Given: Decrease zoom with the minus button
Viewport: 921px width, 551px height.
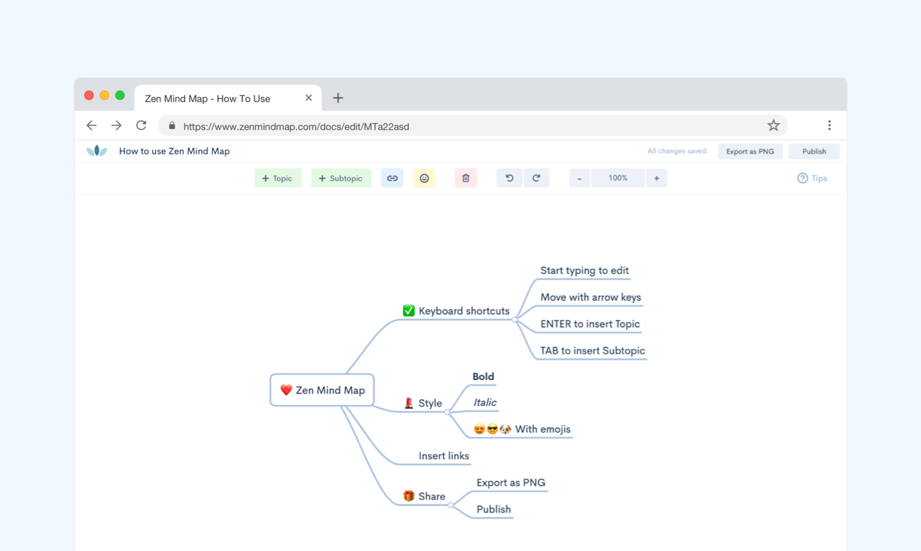Looking at the screenshot, I should click(x=579, y=178).
